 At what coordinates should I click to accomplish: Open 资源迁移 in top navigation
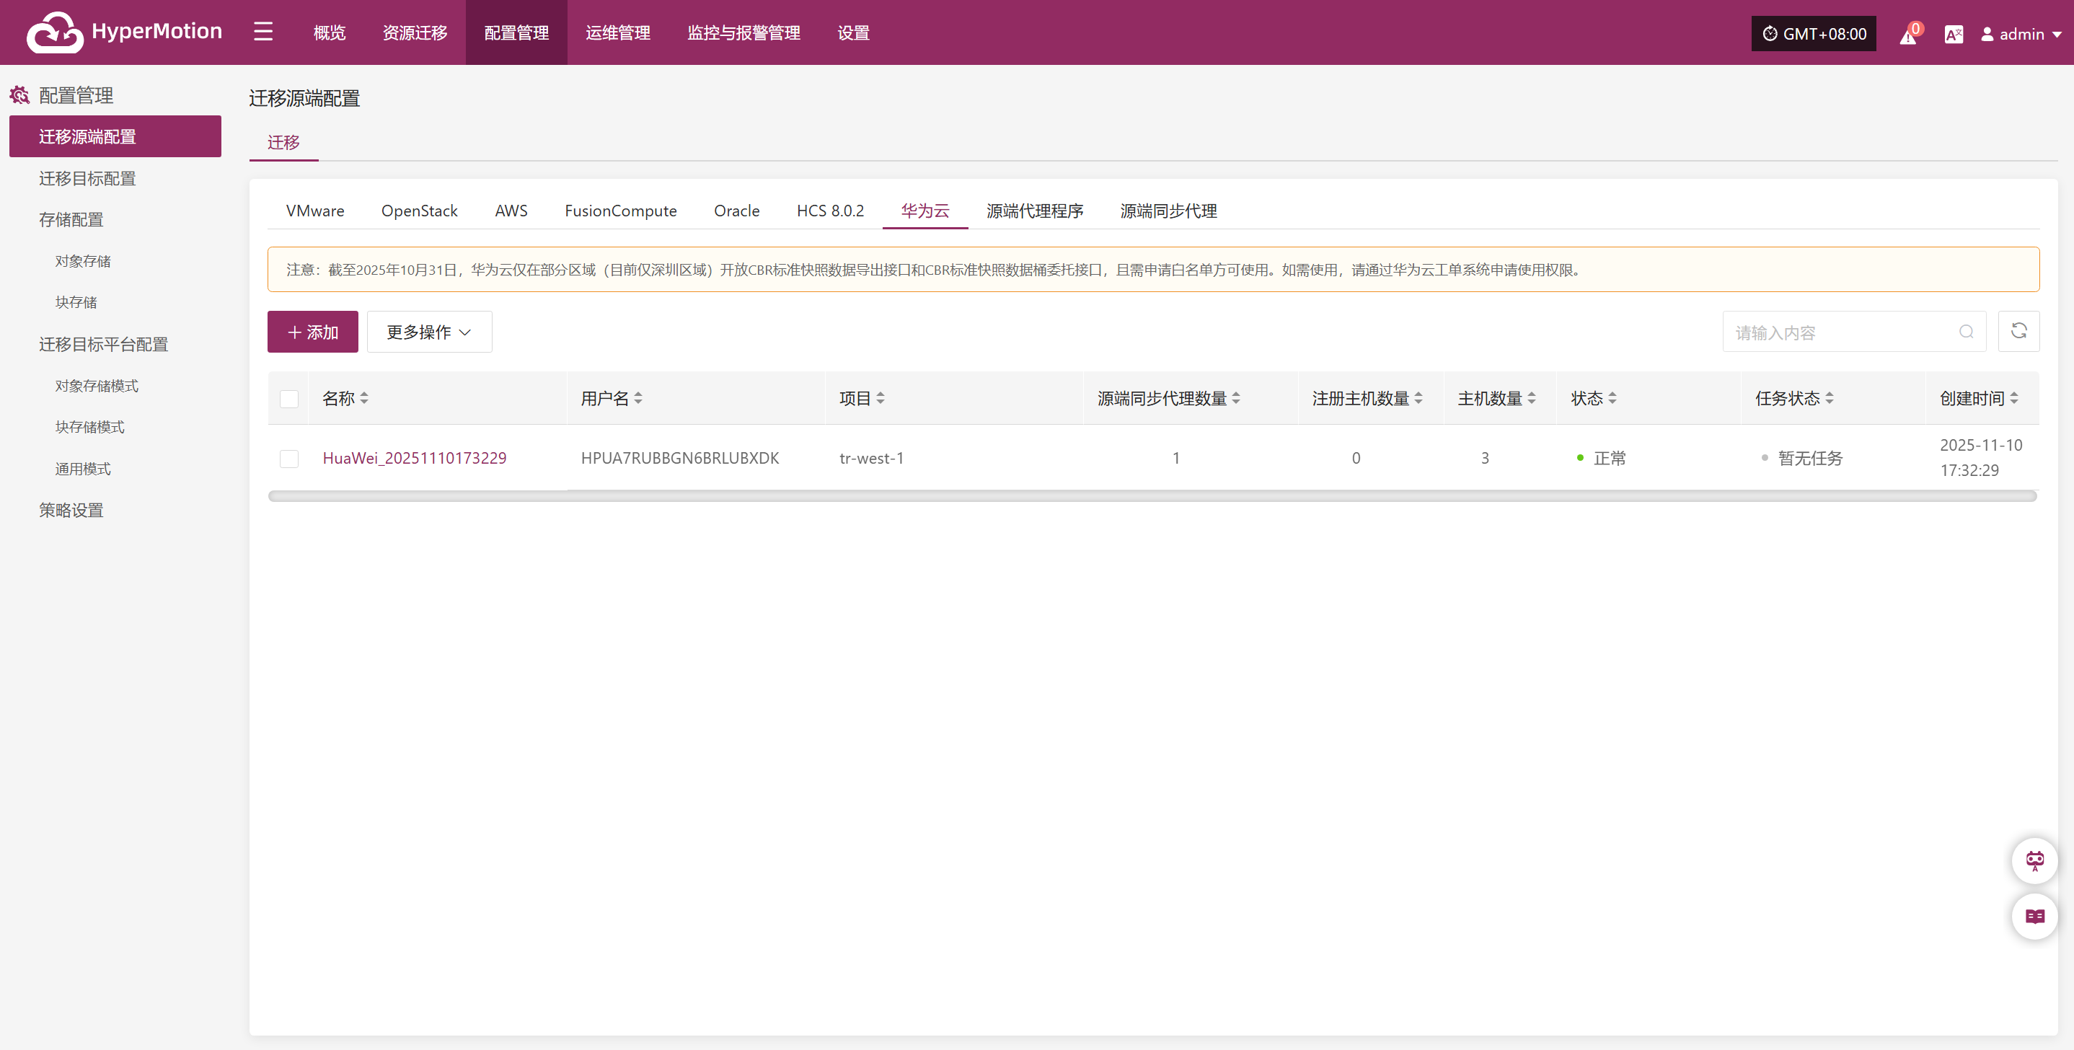tap(415, 33)
